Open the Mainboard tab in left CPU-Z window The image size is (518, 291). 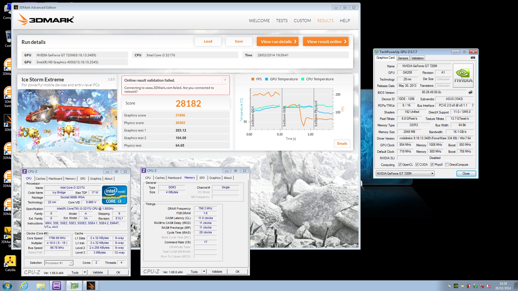[x=55, y=179]
